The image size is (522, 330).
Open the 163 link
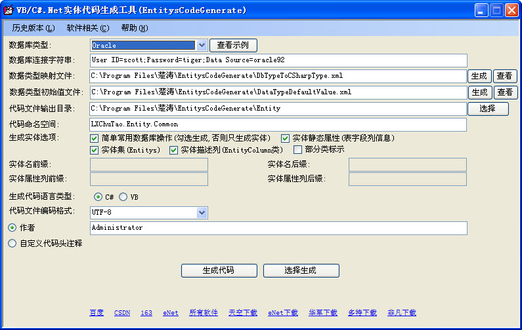coord(146,313)
